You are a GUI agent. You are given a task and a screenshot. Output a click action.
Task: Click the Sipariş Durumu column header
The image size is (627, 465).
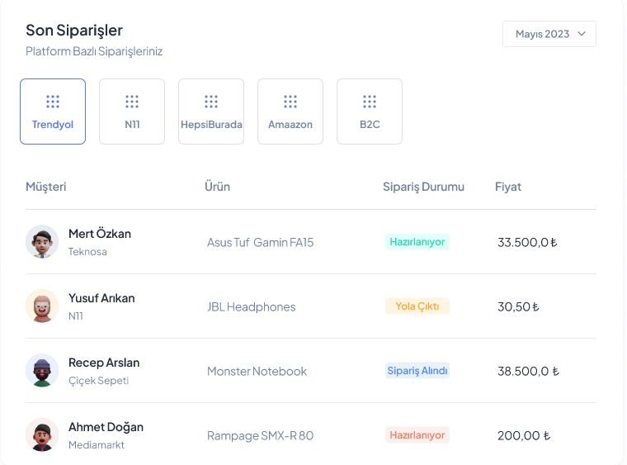click(x=423, y=187)
